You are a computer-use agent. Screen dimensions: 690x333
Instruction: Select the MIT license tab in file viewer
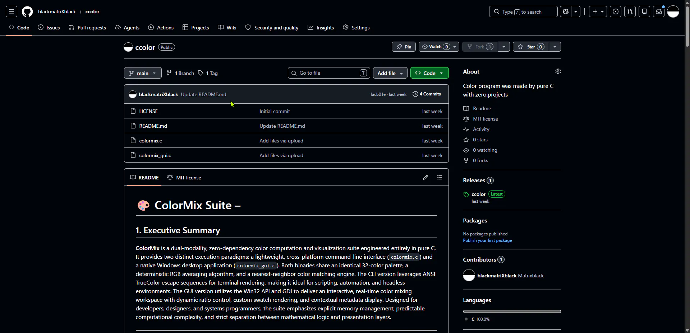pyautogui.click(x=184, y=177)
